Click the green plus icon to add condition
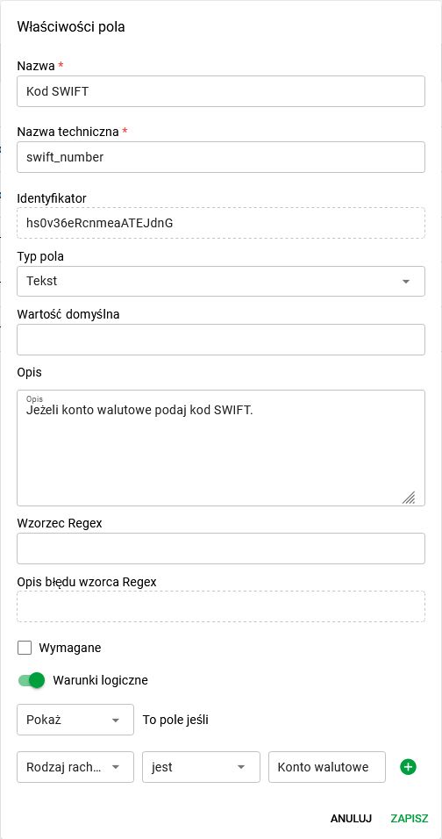 click(408, 767)
